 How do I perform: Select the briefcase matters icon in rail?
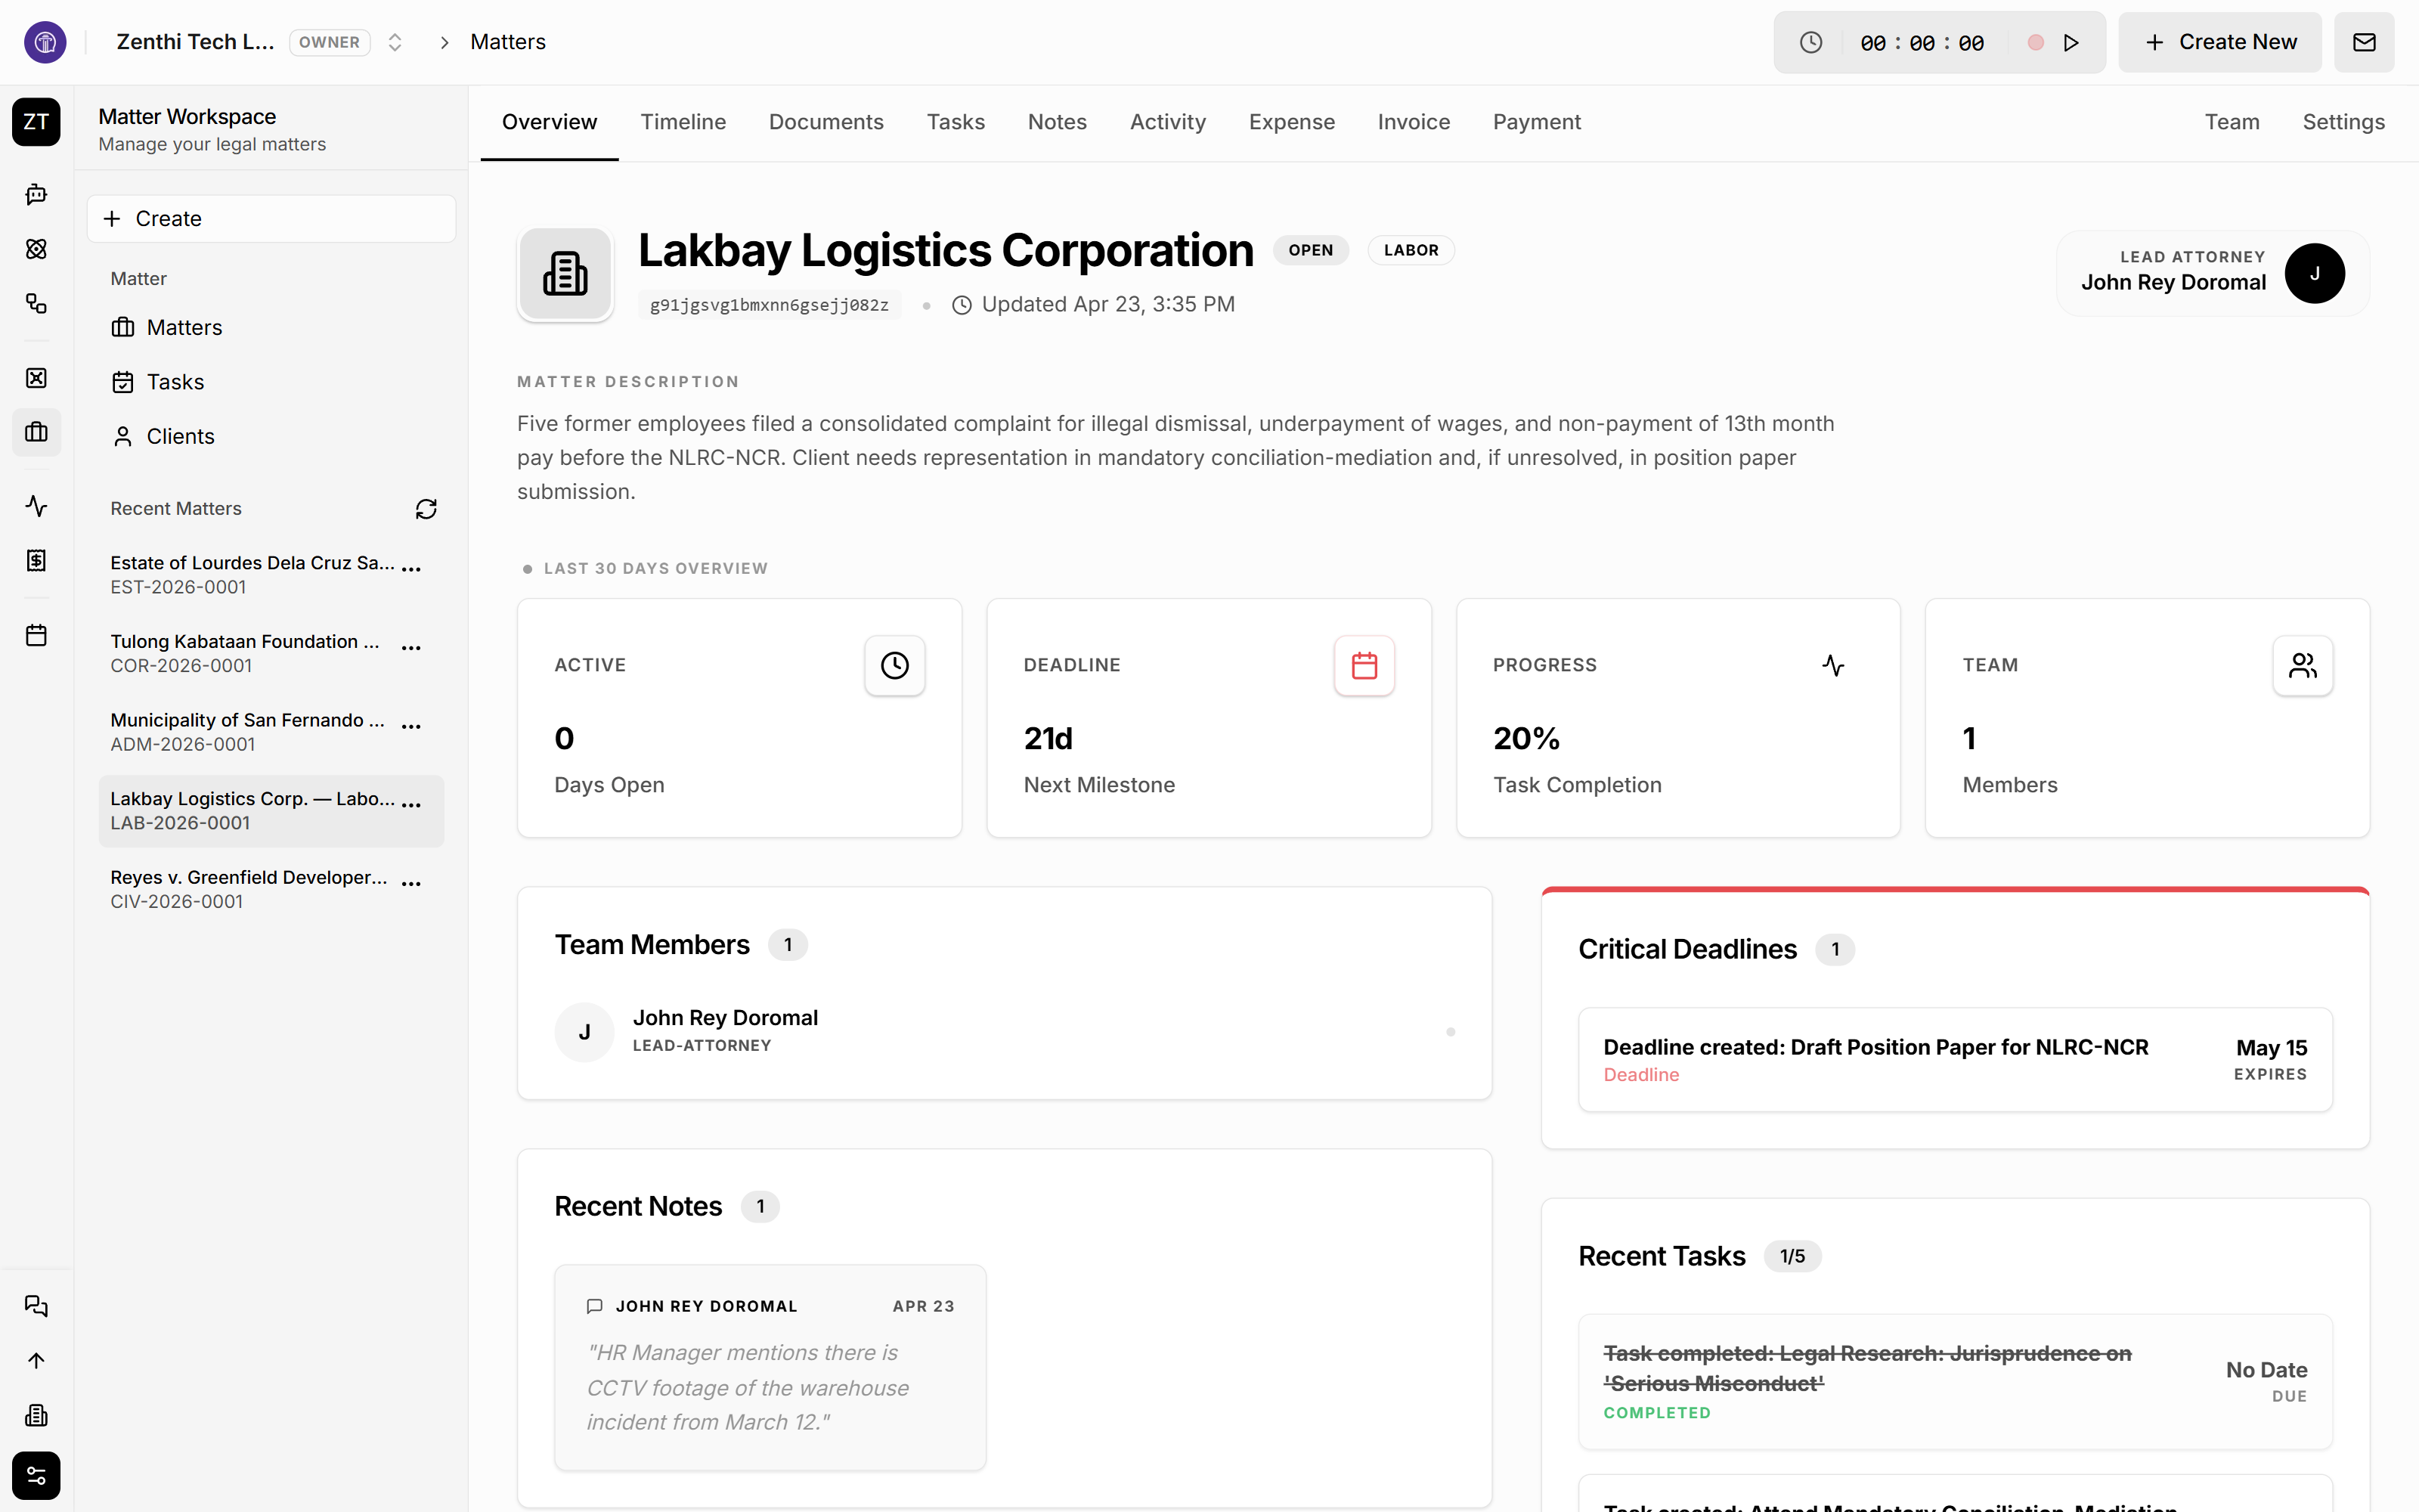(x=36, y=432)
